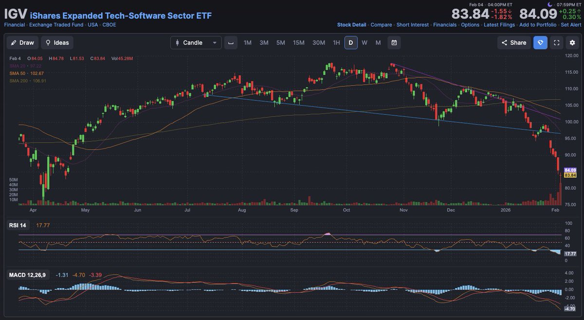Select the 15M timeframe
The image size is (584, 320).
tap(298, 42)
